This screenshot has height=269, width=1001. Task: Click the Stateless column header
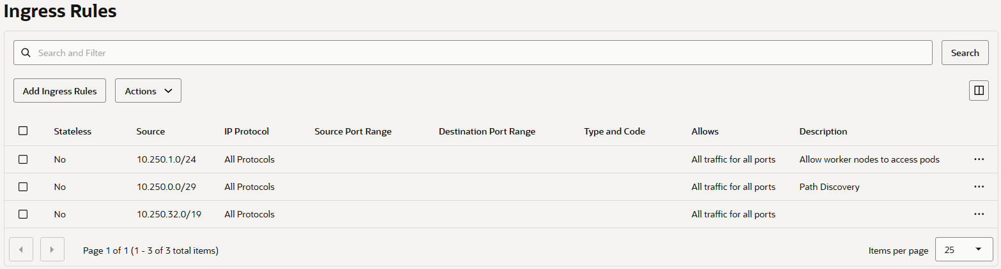tap(72, 131)
